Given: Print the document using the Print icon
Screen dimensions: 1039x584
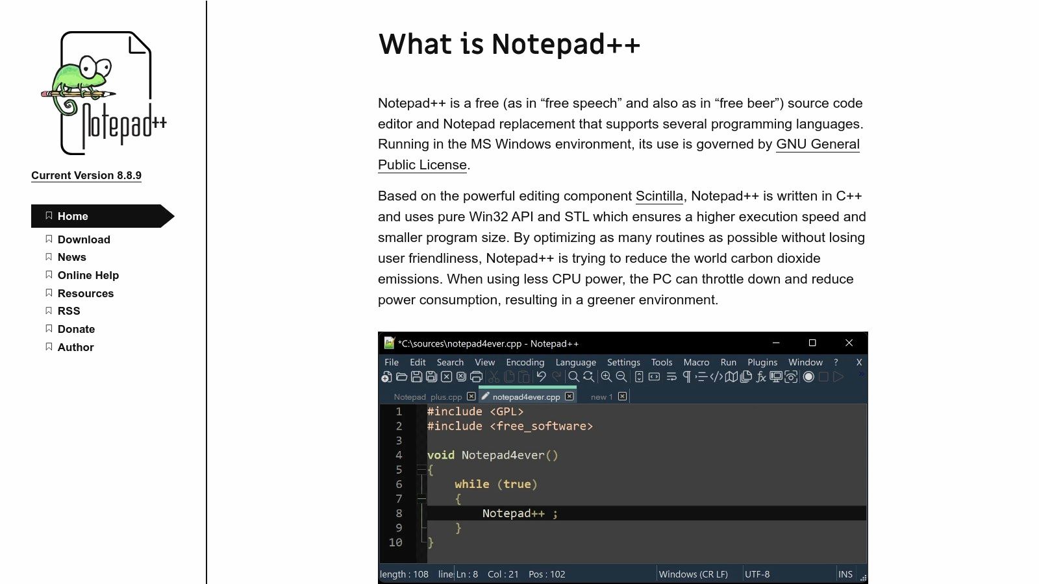Looking at the screenshot, I should coord(477,376).
